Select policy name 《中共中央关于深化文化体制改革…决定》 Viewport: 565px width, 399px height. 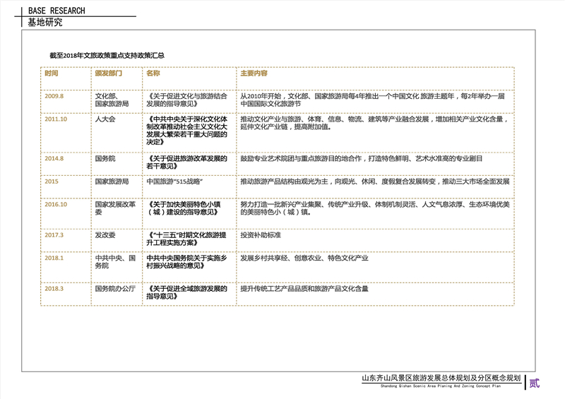[x=187, y=131]
